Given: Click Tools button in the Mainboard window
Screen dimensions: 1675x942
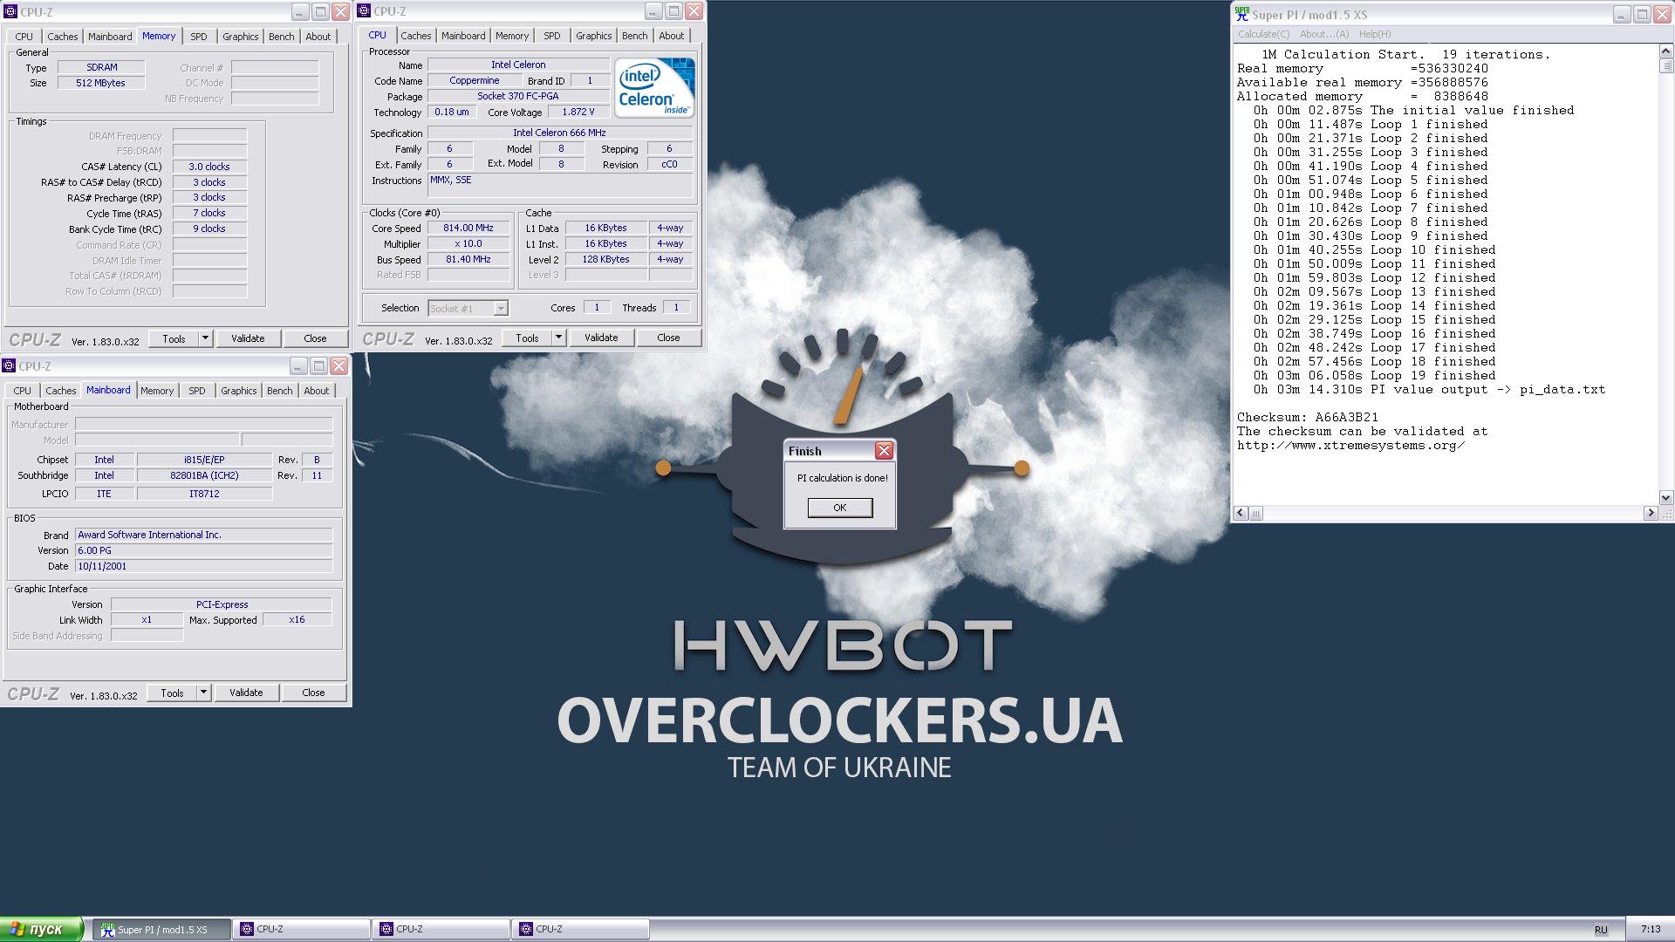Looking at the screenshot, I should pos(172,693).
